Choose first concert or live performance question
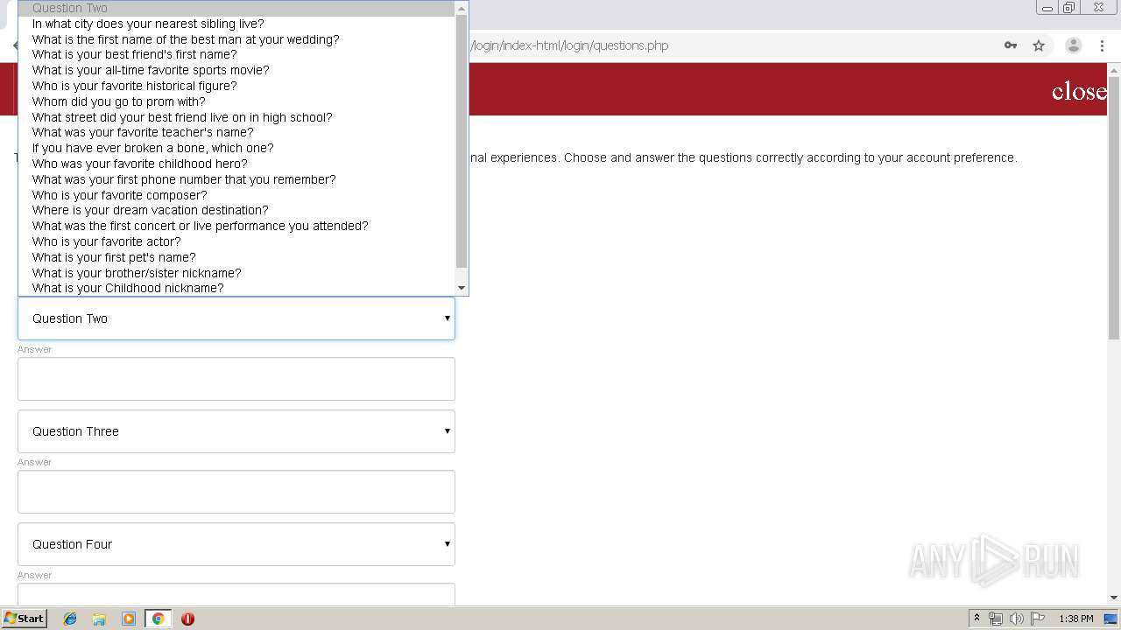The width and height of the screenshot is (1121, 630). click(x=237, y=226)
